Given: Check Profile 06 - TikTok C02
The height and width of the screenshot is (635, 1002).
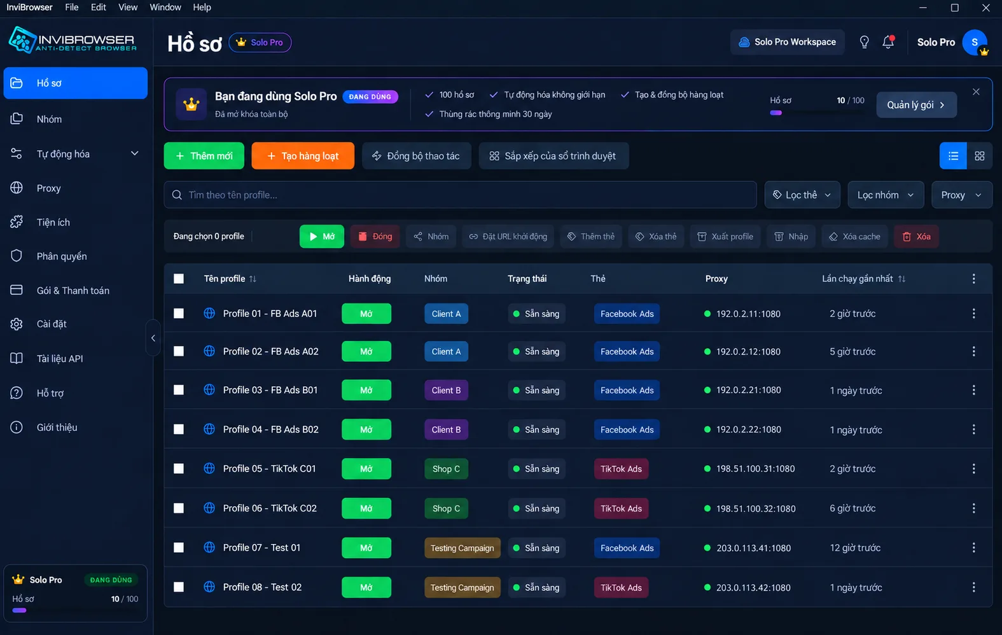Looking at the screenshot, I should tap(179, 508).
